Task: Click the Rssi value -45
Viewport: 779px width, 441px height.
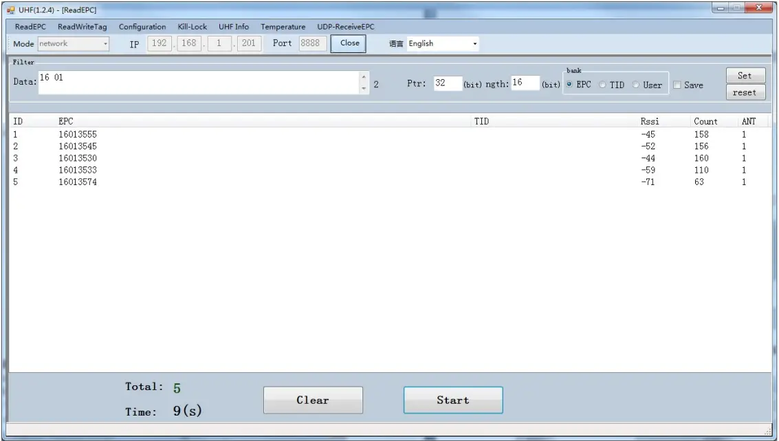Action: tap(648, 135)
